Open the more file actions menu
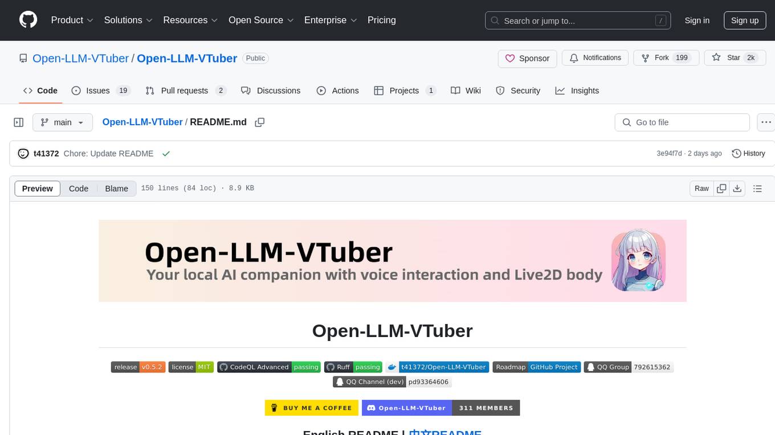 (766, 122)
